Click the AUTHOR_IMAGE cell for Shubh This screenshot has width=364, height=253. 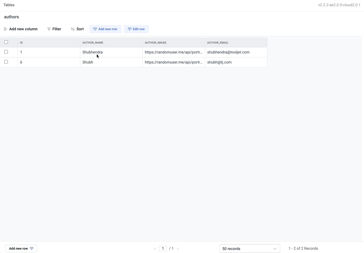tap(173, 62)
